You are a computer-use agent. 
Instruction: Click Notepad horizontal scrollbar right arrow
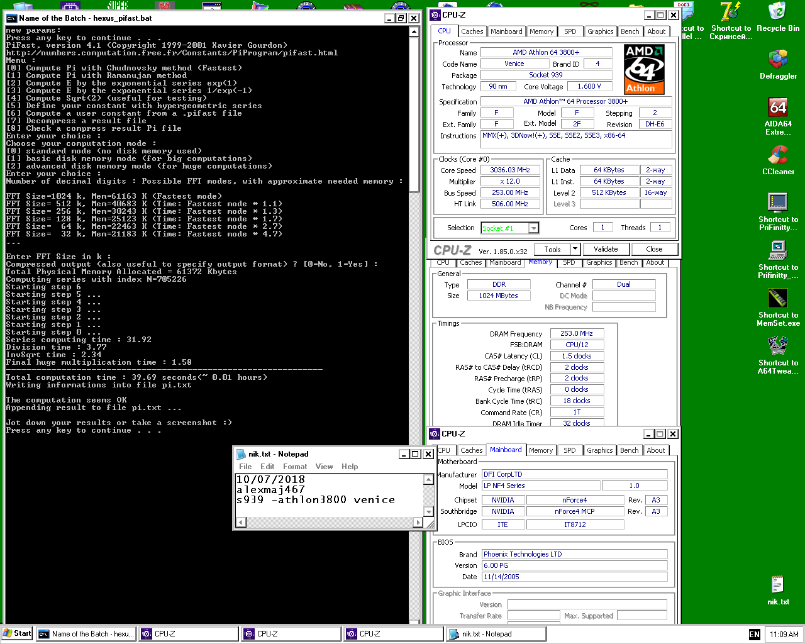pos(418,522)
